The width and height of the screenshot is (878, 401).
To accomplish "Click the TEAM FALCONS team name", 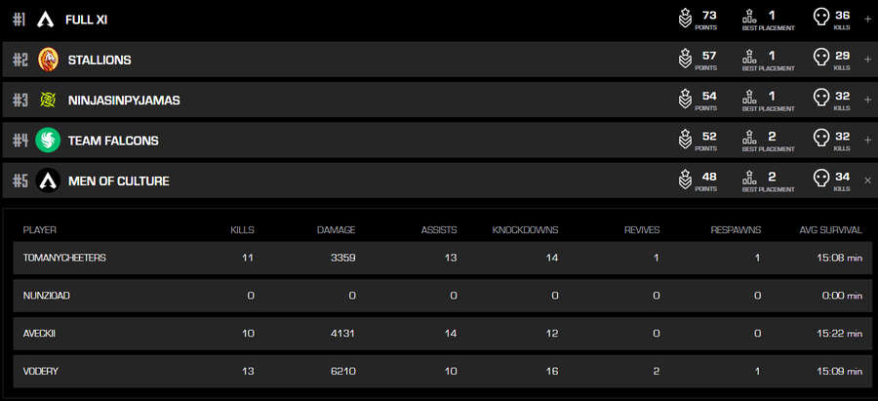I will point(113,140).
